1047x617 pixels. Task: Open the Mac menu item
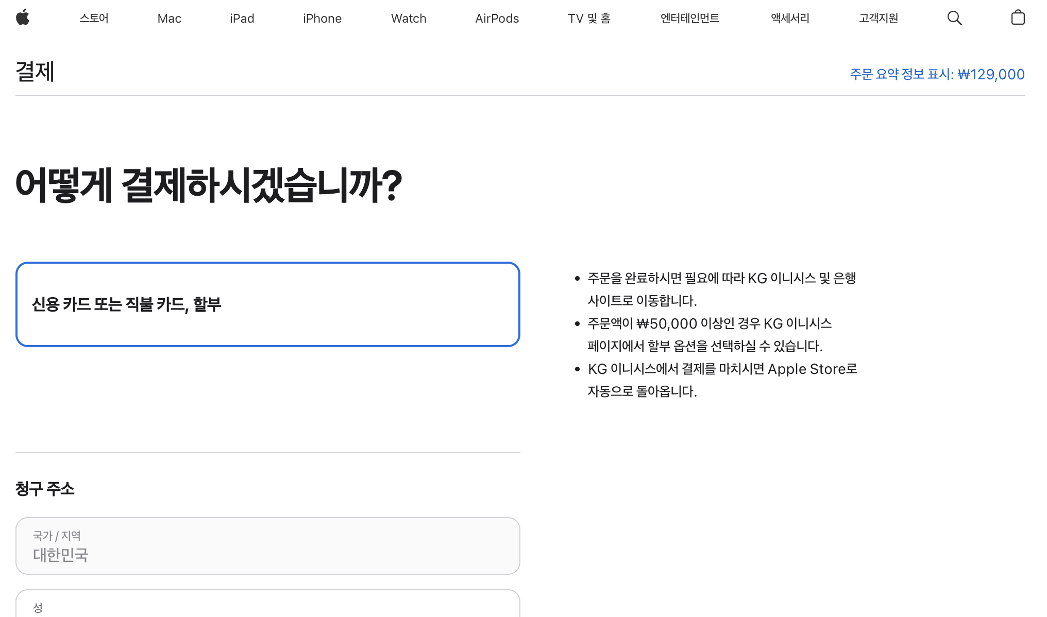click(x=169, y=18)
